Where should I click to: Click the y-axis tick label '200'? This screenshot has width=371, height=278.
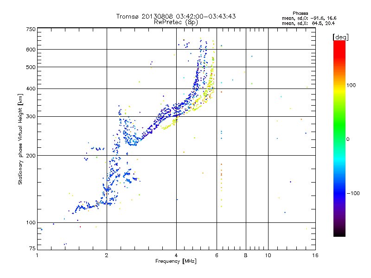click(31, 156)
